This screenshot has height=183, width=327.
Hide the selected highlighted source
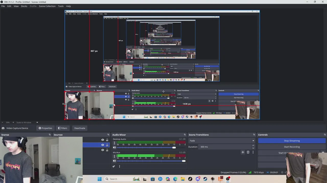coord(103,145)
